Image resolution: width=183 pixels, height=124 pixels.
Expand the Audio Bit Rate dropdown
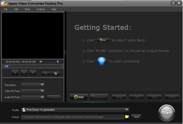point(42,97)
